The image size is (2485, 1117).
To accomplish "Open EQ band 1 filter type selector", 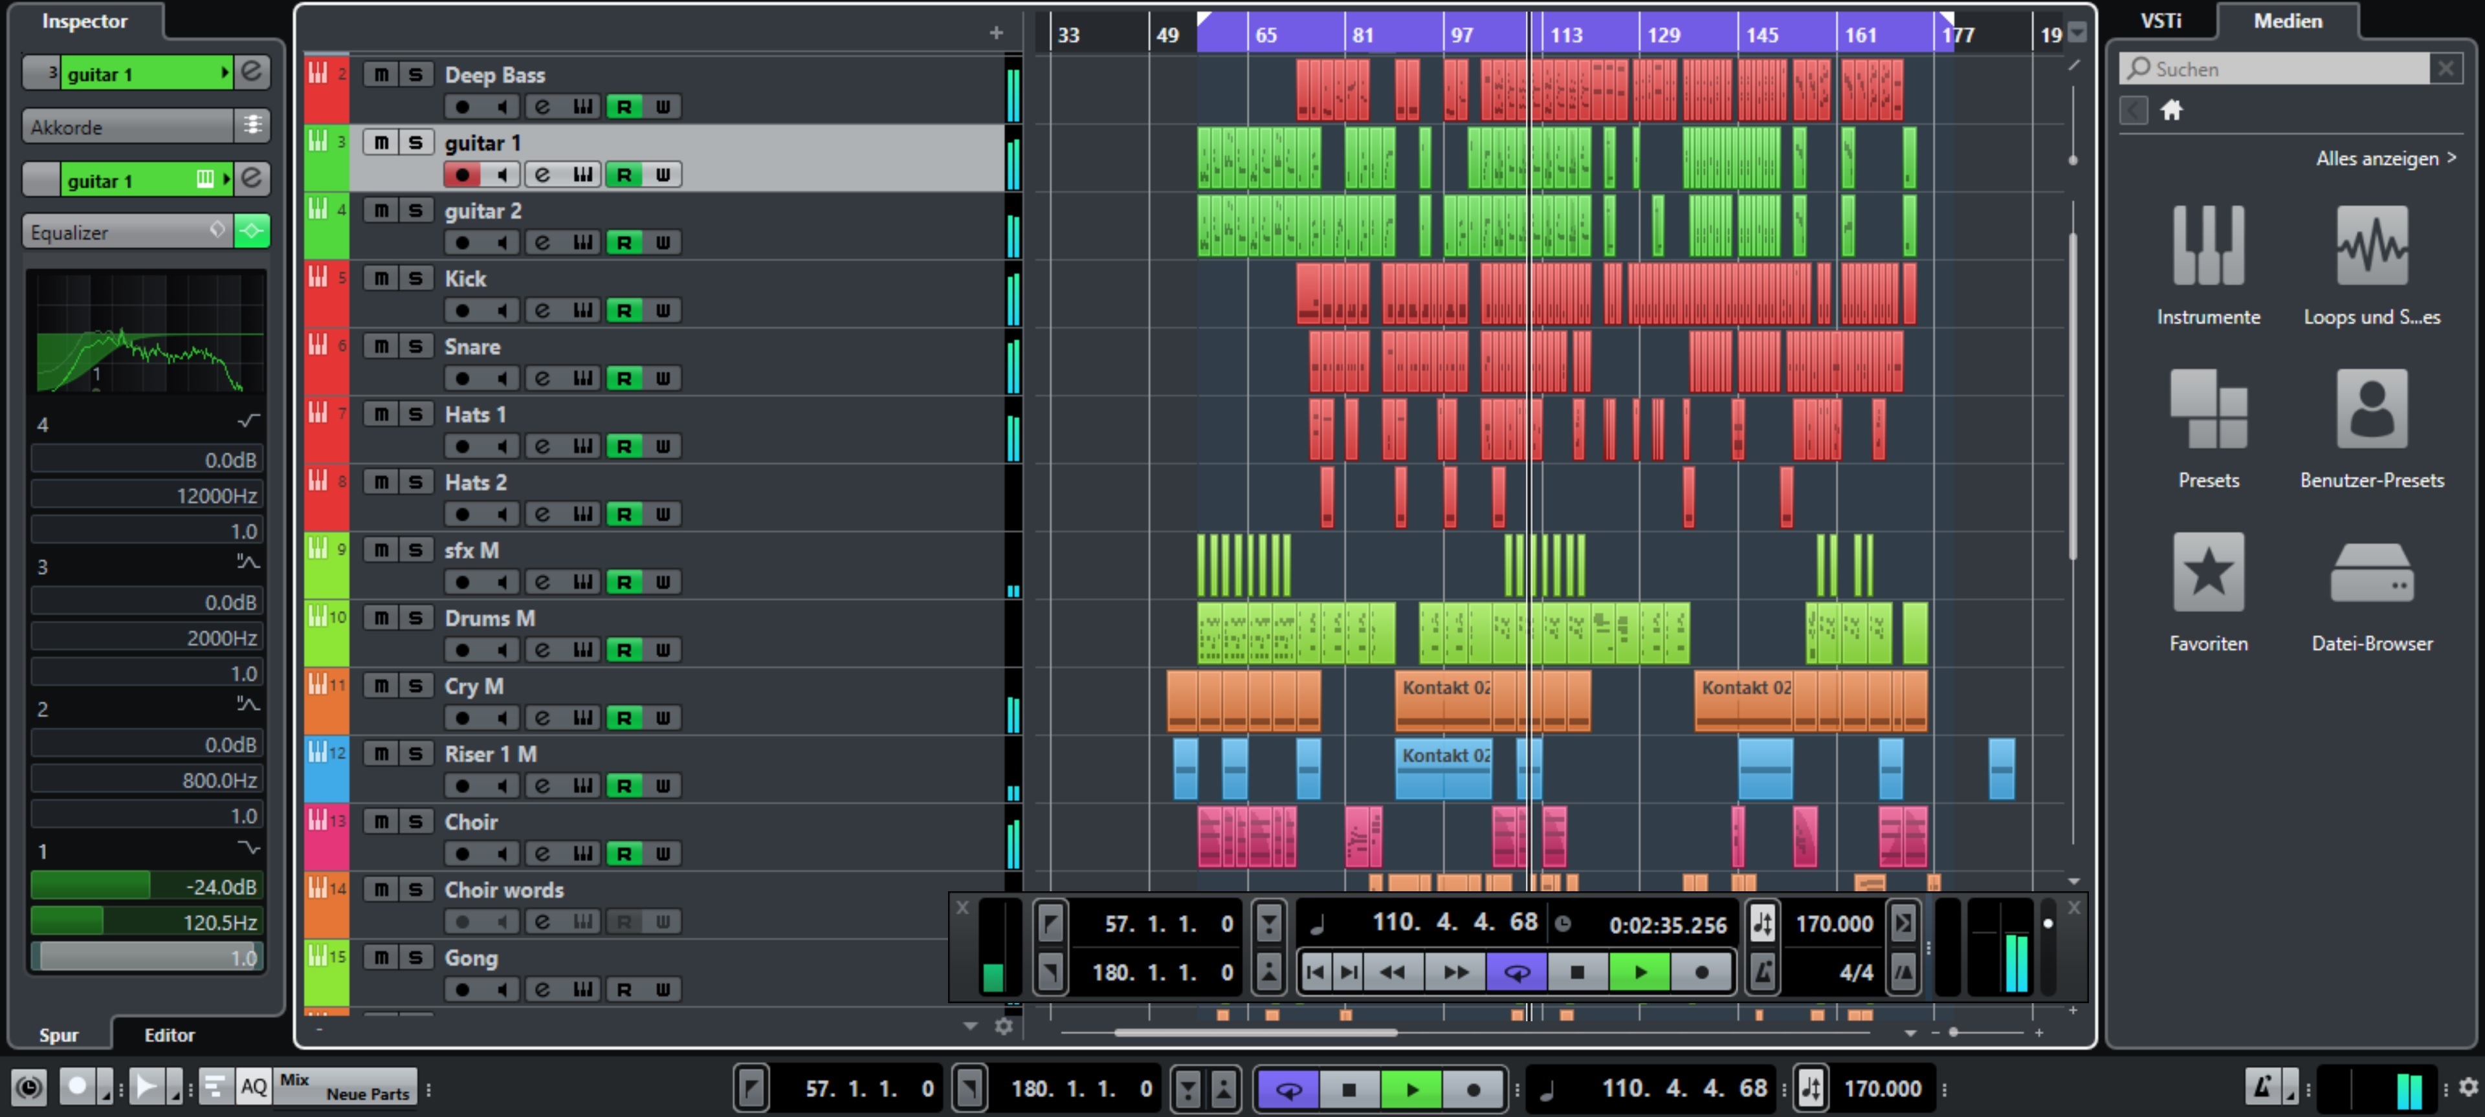I will click(x=249, y=848).
